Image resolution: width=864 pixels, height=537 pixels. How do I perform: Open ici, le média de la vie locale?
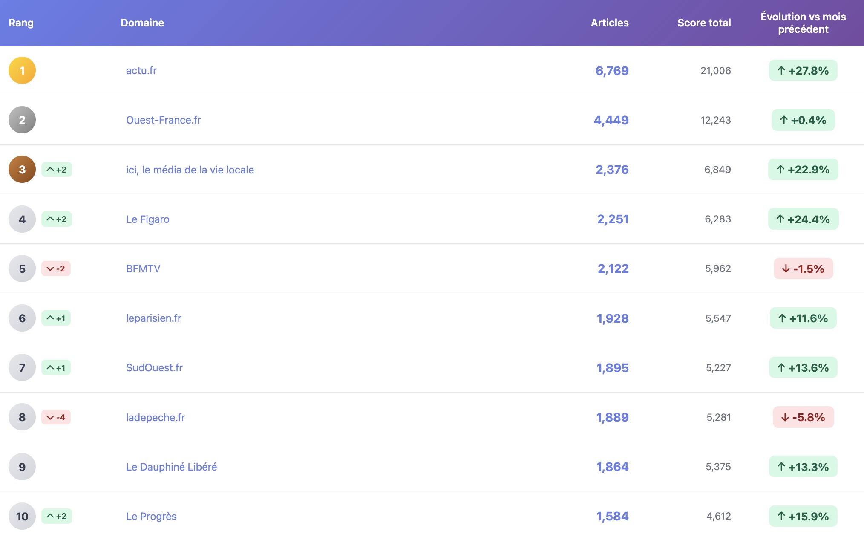[190, 170]
